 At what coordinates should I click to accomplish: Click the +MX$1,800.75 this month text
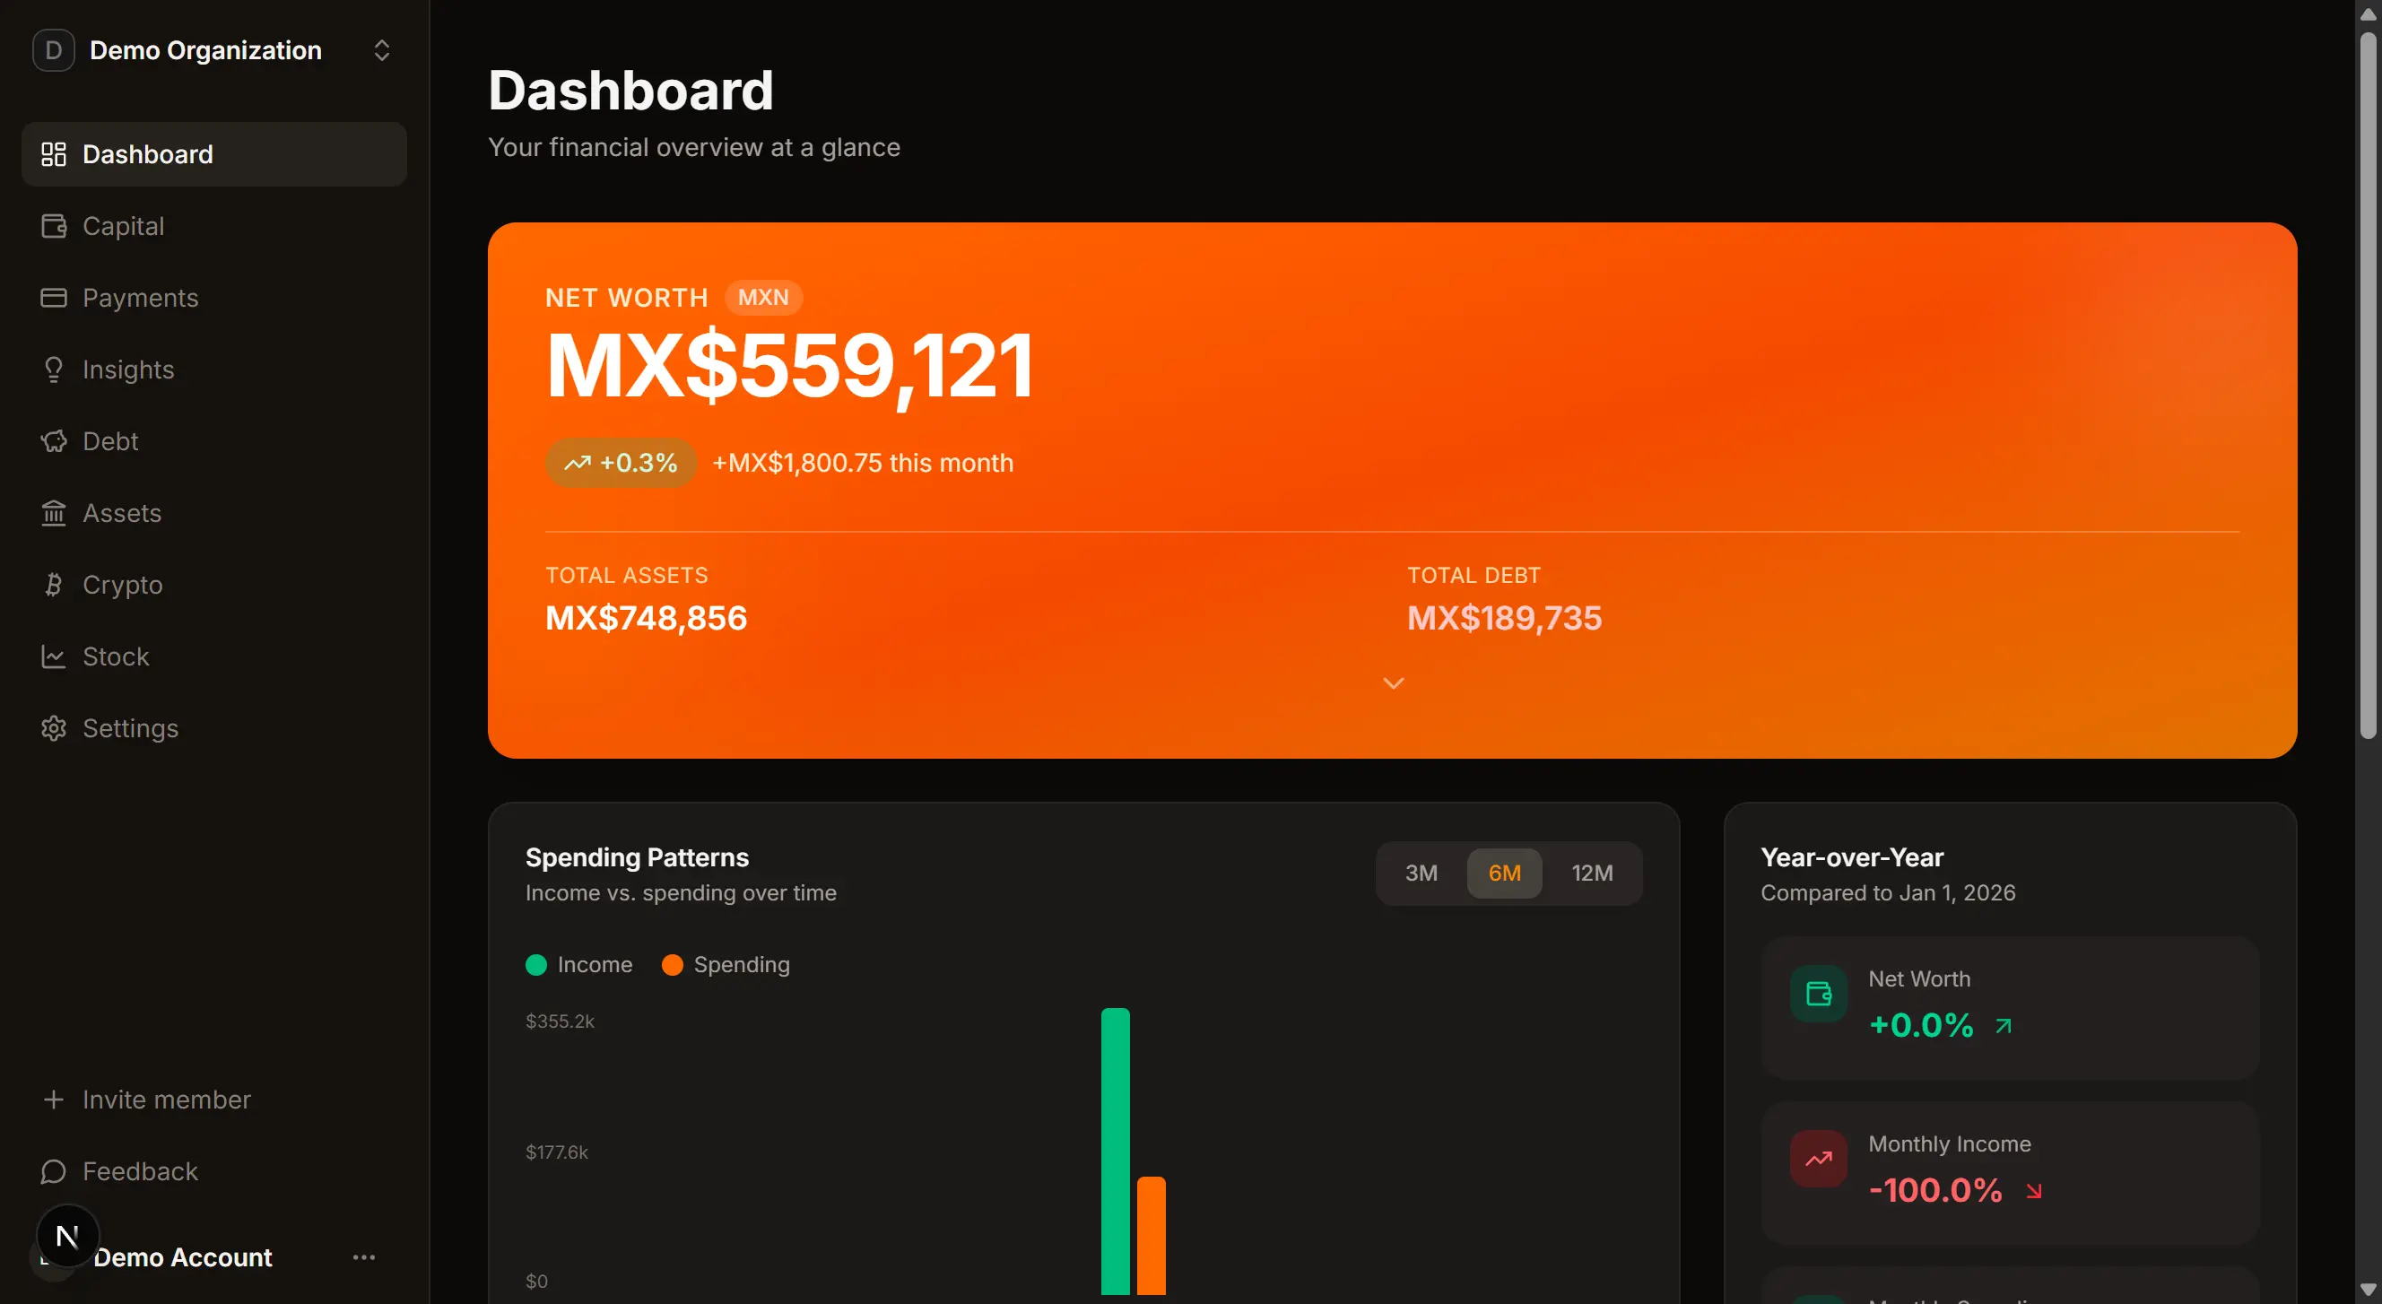tap(863, 463)
